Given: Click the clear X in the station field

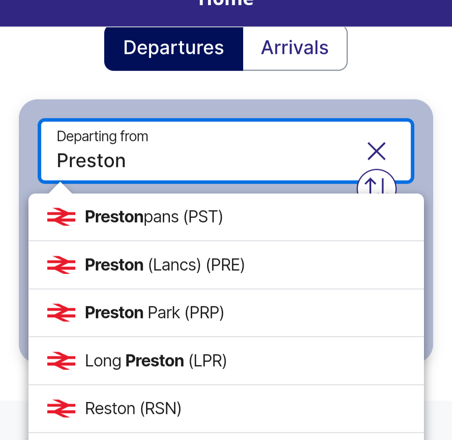Looking at the screenshot, I should point(376,151).
